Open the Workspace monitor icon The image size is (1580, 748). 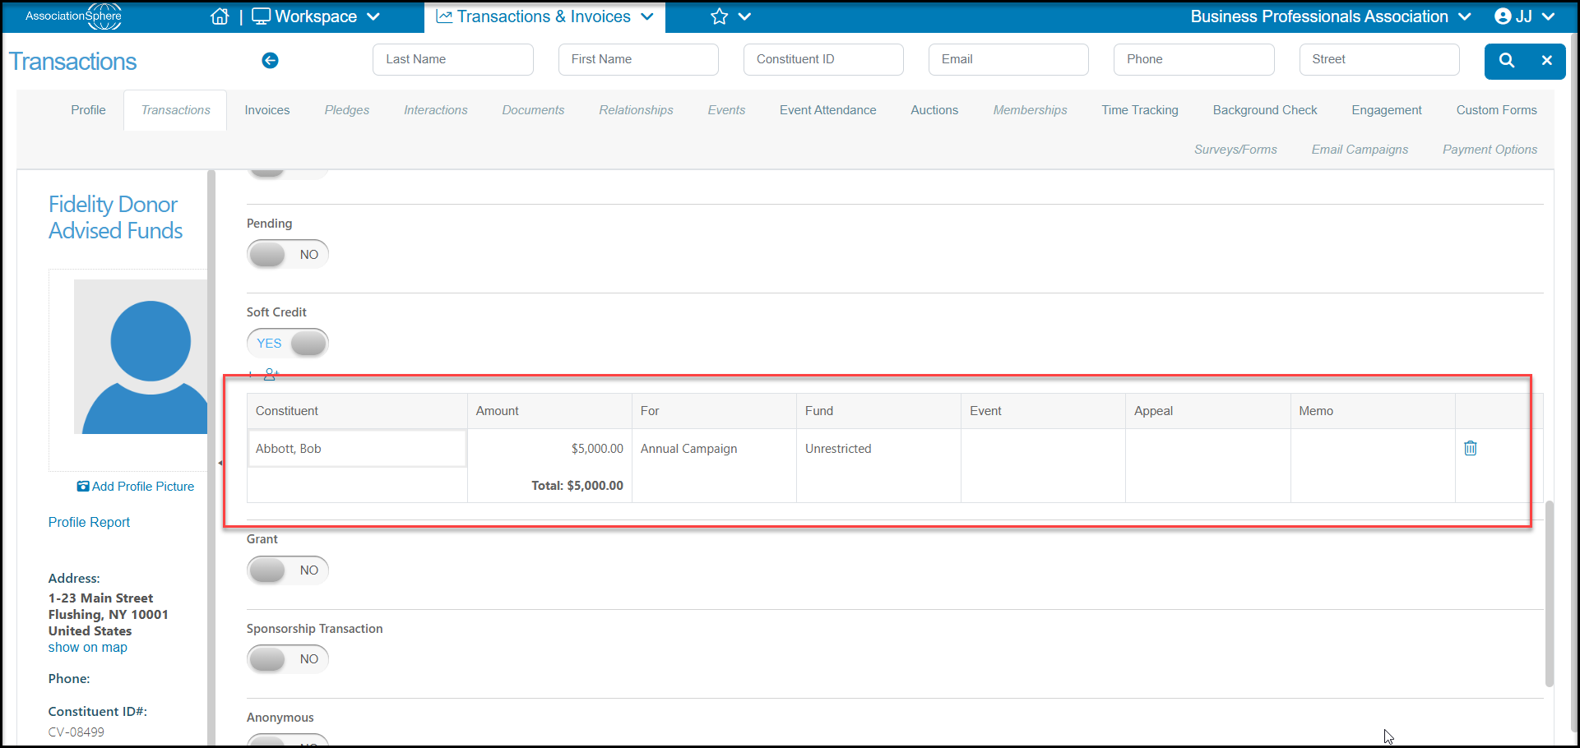(x=261, y=16)
